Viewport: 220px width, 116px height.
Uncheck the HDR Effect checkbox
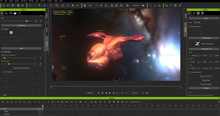point(2,52)
